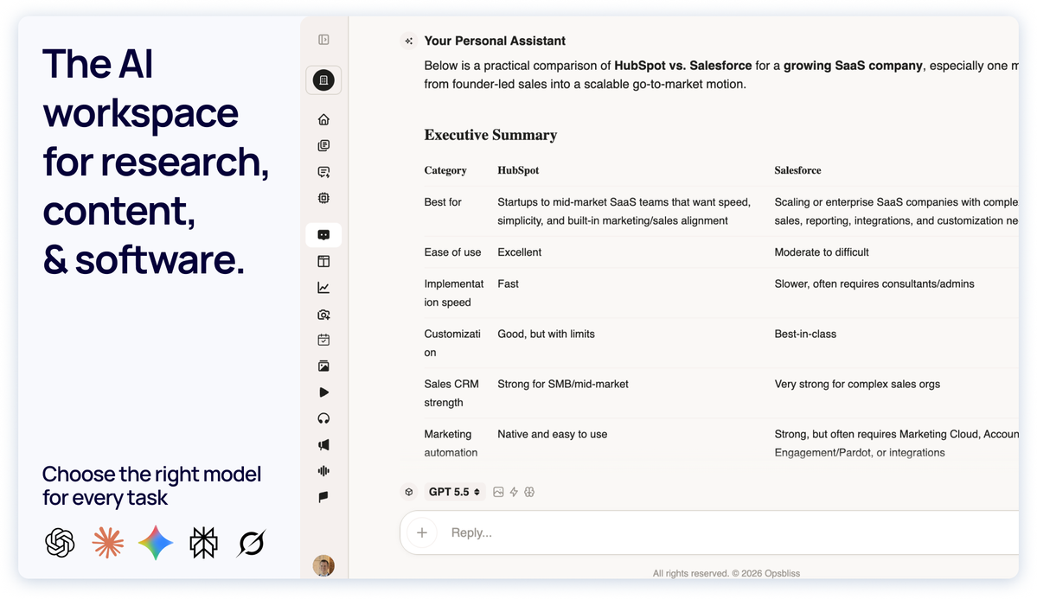Open the image gallery icon in sidebar
1037x599 pixels.
coord(323,366)
